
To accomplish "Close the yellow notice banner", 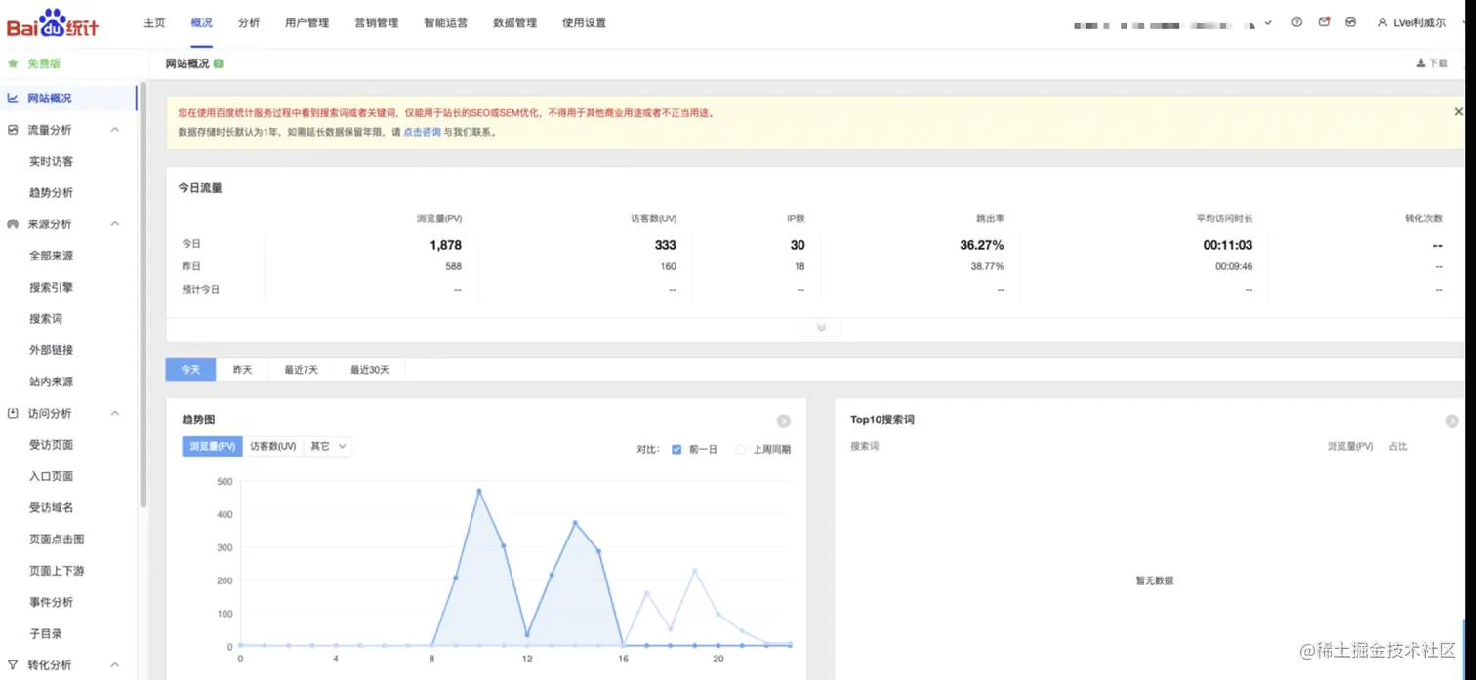I will click(x=1459, y=112).
